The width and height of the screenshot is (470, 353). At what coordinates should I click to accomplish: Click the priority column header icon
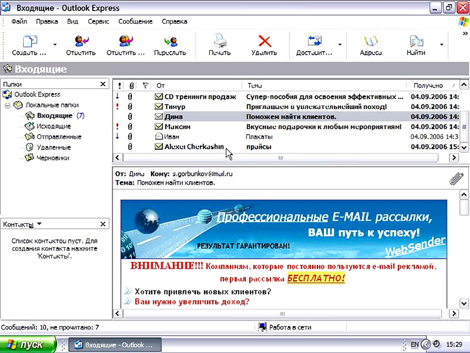pyautogui.click(x=119, y=86)
